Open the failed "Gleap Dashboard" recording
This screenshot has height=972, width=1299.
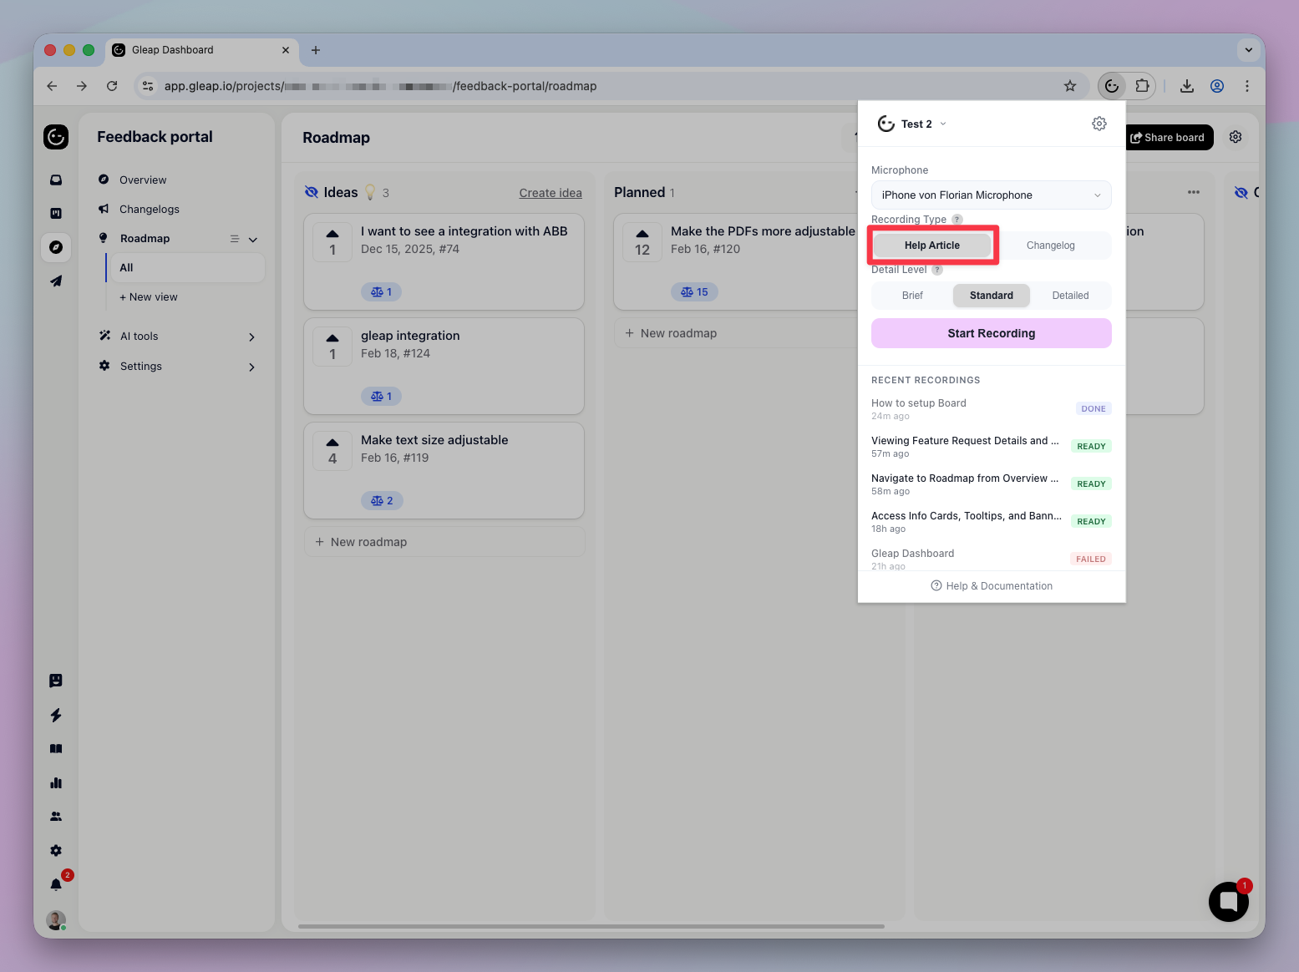click(x=992, y=559)
